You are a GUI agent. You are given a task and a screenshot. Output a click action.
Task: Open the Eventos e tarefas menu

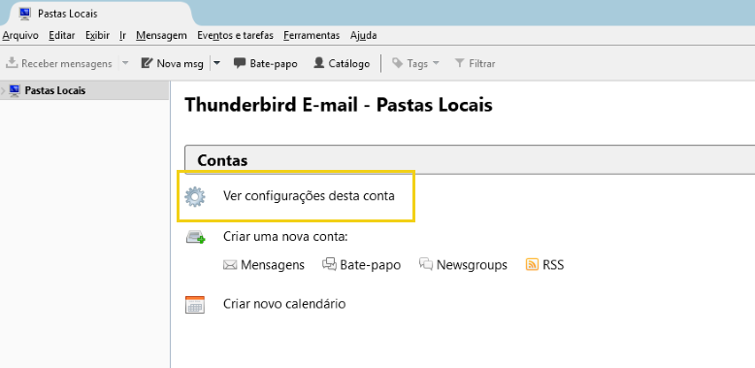(x=236, y=35)
